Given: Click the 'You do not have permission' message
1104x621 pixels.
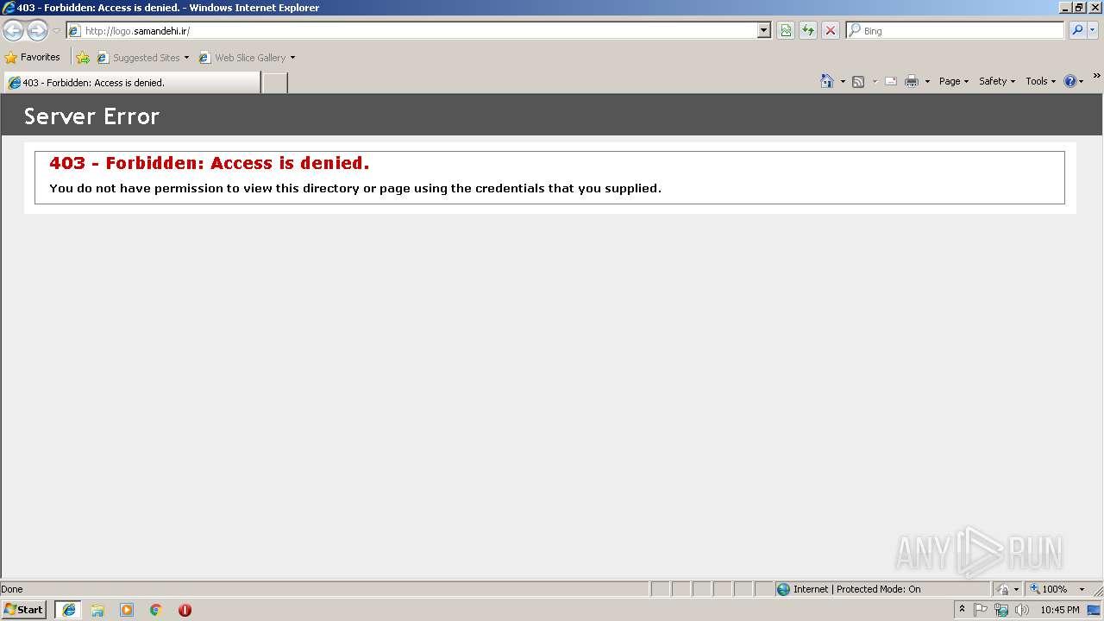Looking at the screenshot, I should pyautogui.click(x=355, y=188).
